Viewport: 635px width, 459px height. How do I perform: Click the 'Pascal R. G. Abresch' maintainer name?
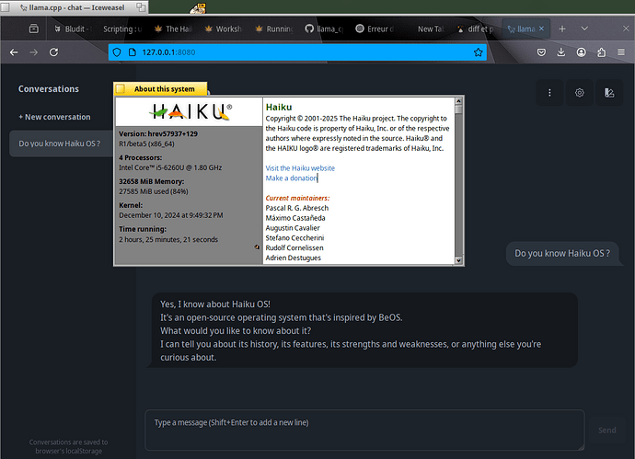tap(297, 208)
